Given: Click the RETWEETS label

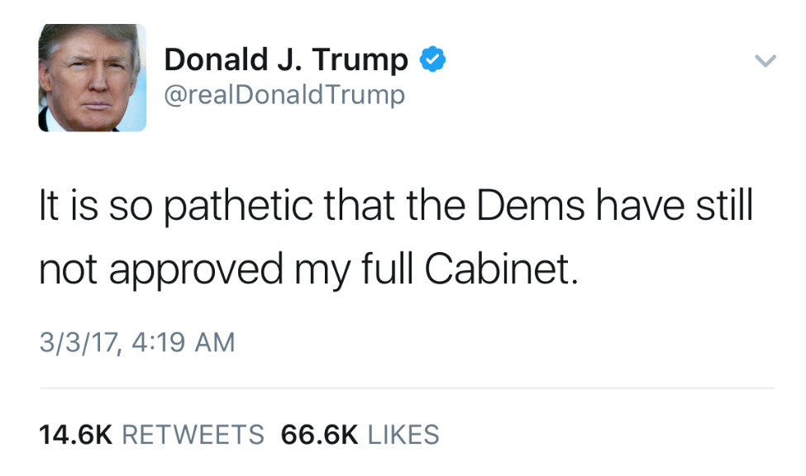Looking at the screenshot, I should click(x=193, y=435).
